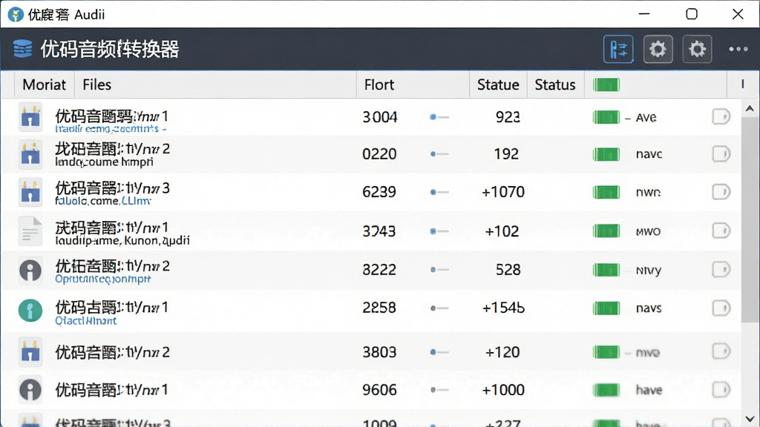
Task: Toggle the switch in the 3004 row
Action: click(x=721, y=116)
